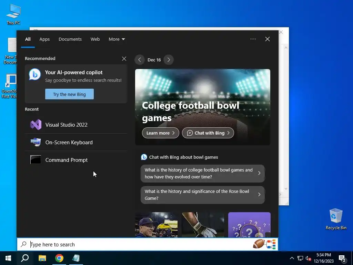
Task: Open the coach and player thumbnail
Action: click(x=156, y=225)
